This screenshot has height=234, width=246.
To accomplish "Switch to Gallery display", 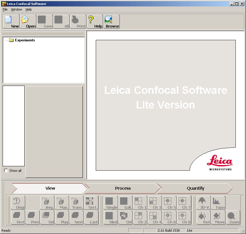I will pyautogui.click(x=126, y=203).
